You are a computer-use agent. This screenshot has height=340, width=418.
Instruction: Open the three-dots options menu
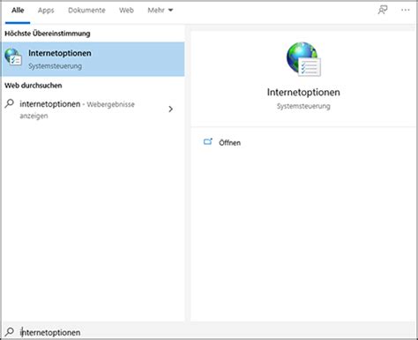tap(406, 10)
